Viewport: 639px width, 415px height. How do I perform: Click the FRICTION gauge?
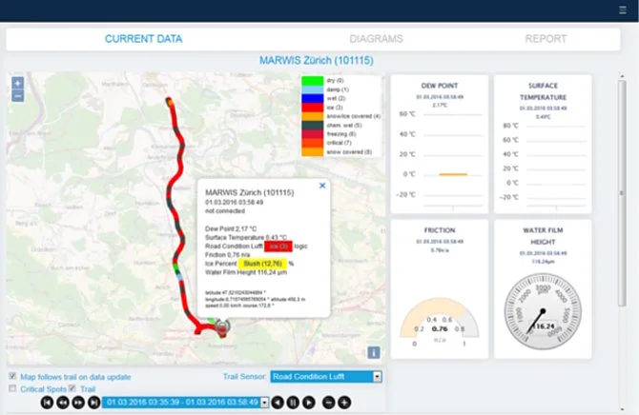pos(440,320)
